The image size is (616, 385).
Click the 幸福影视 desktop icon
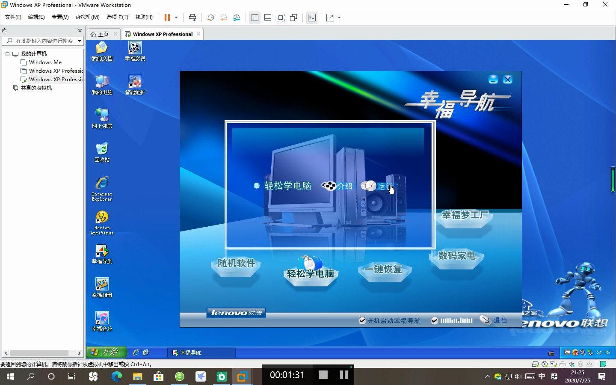point(135,52)
